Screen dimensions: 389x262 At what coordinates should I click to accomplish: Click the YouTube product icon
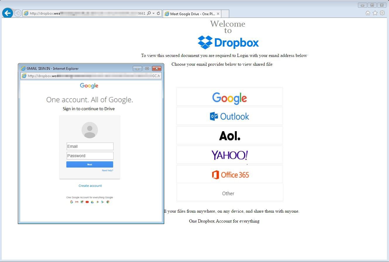tap(87, 202)
